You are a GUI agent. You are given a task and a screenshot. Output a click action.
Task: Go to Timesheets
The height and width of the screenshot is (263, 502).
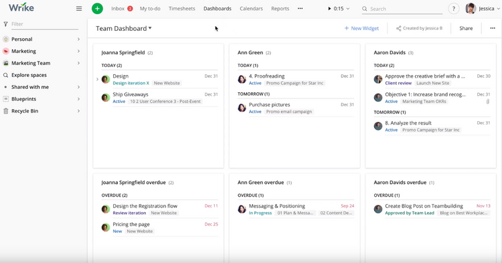[182, 9]
